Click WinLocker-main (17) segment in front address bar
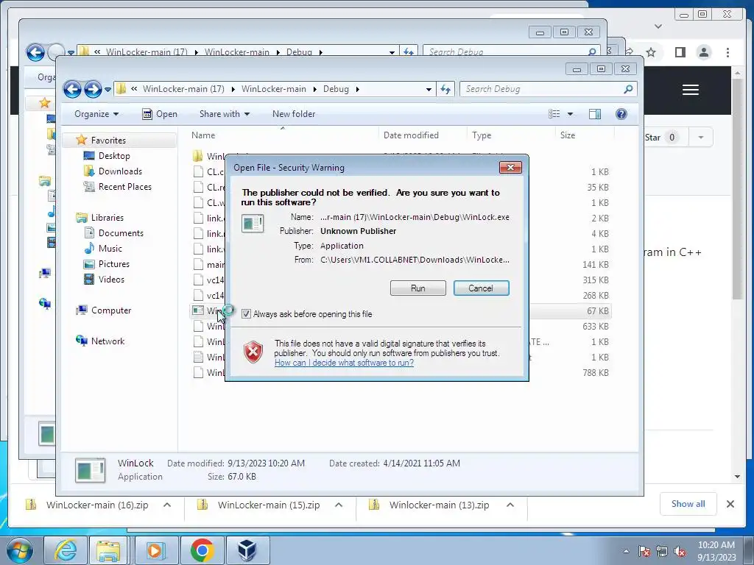754x565 pixels. pos(183,89)
